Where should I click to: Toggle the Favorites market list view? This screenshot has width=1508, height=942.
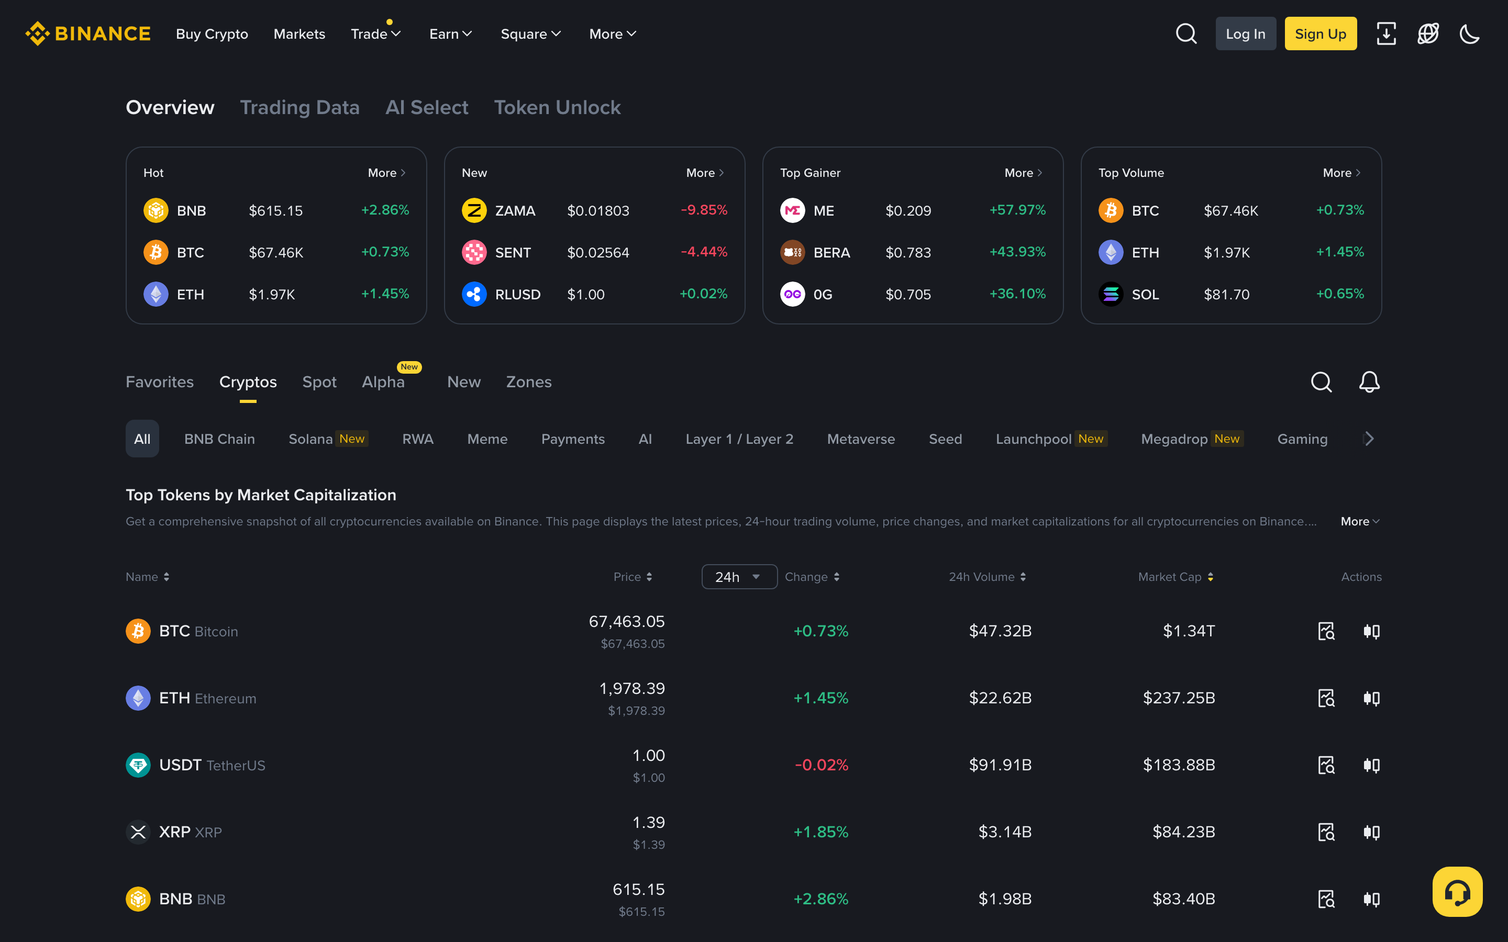(160, 382)
